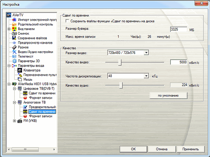The width and height of the screenshot is (210, 157).
Task: Click the Видео/Аудио настройки tools icon
Action: coord(14,52)
